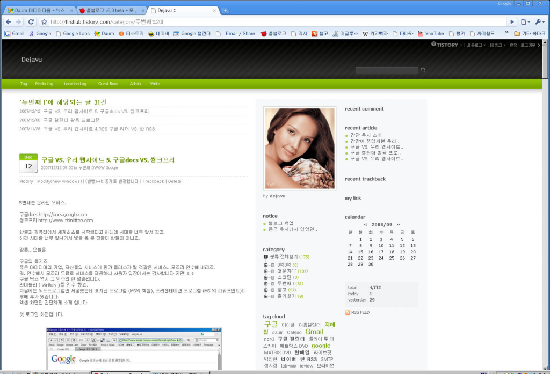Open the Gmail bookmark
The image size is (550, 374).
(x=15, y=34)
